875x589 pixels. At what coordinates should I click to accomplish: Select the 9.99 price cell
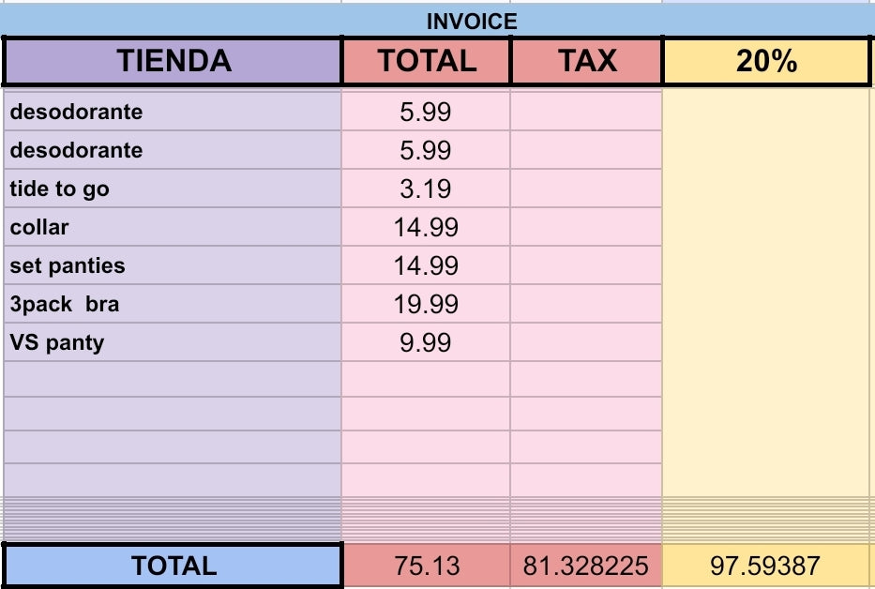coord(426,342)
